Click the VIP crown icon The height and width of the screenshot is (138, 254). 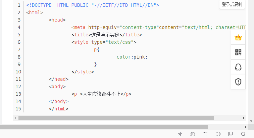(238, 37)
